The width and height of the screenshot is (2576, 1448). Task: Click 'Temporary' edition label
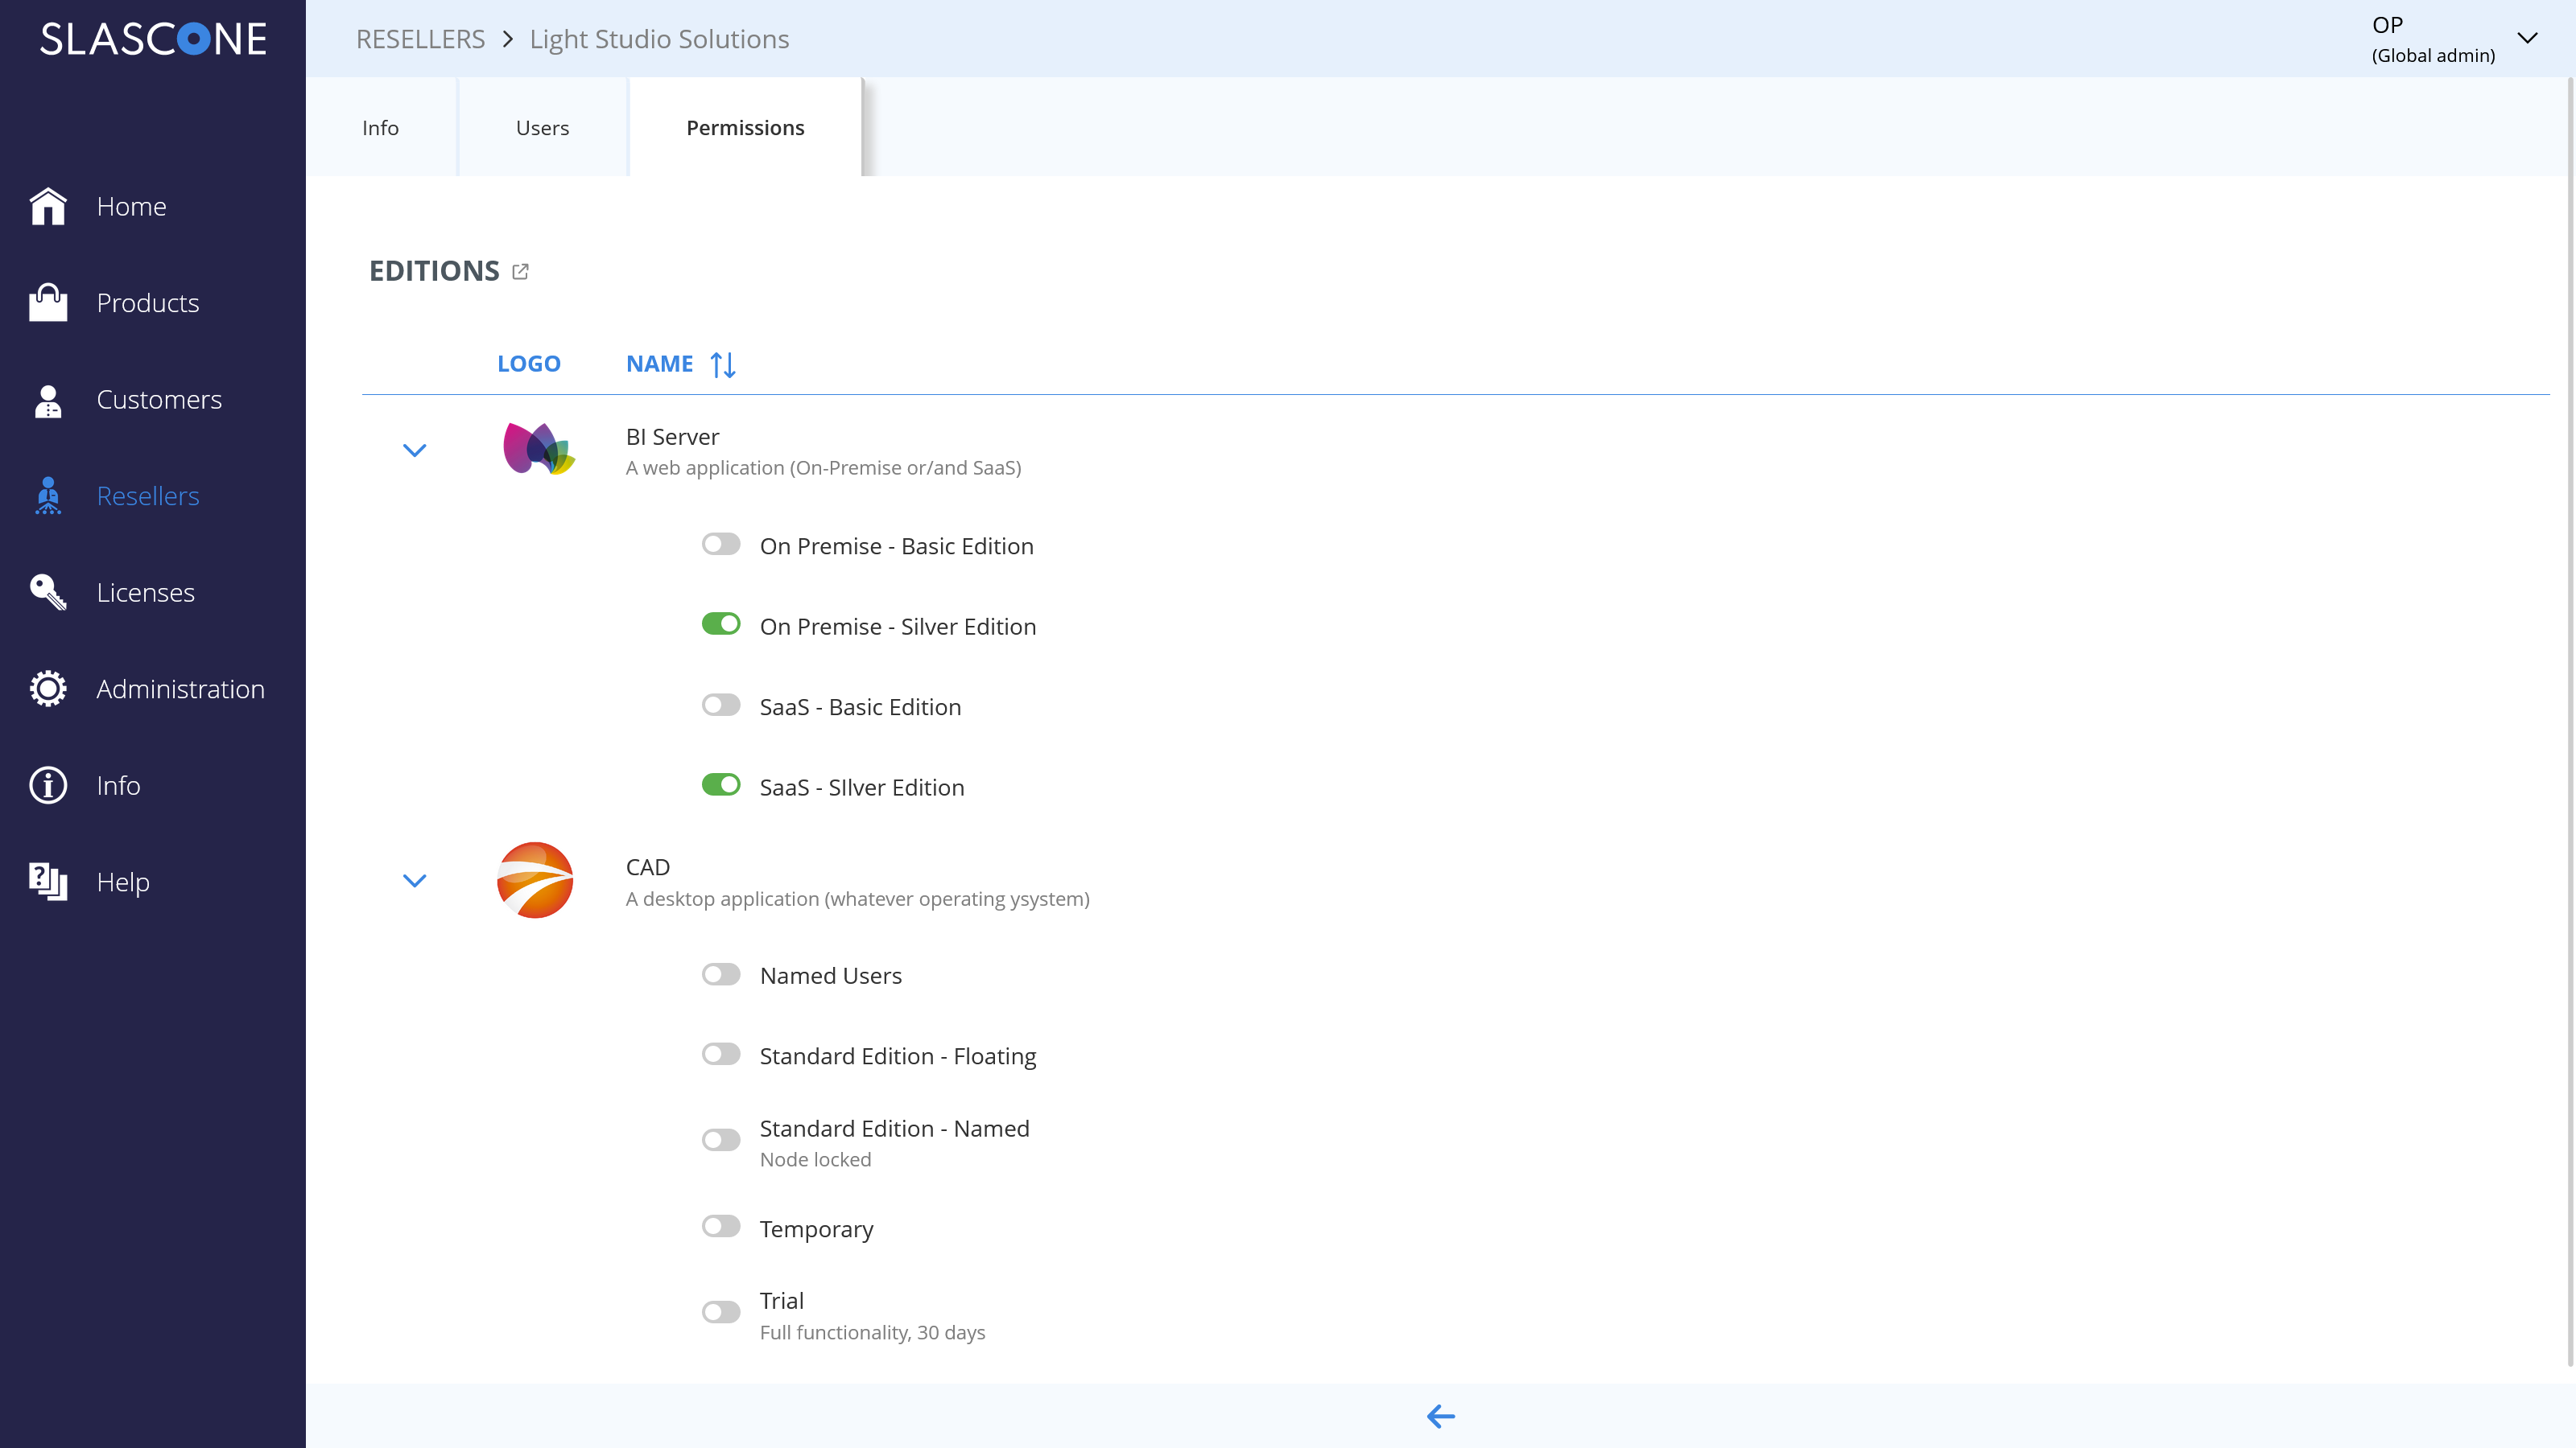[x=816, y=1229]
